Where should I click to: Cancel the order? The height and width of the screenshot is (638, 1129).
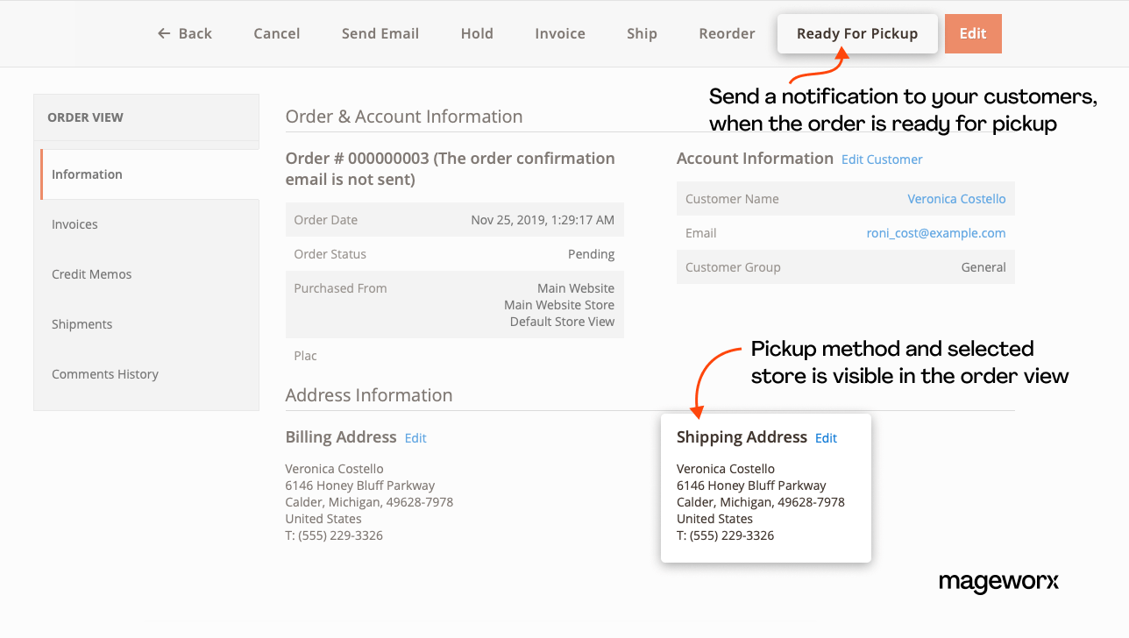coord(277,33)
